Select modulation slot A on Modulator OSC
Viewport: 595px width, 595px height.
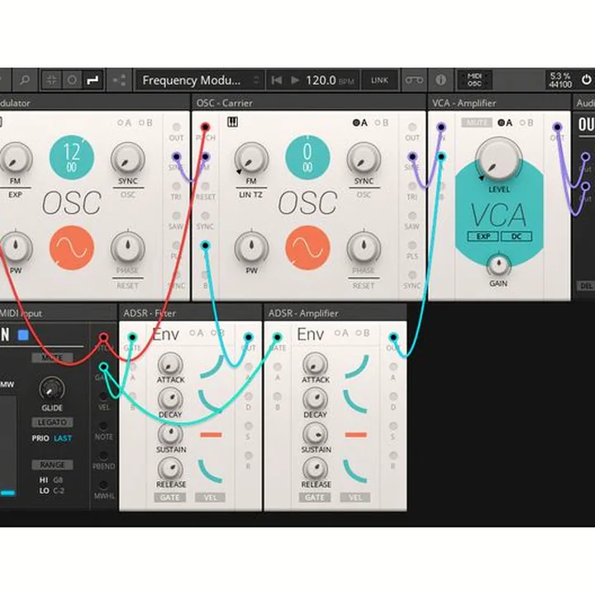click(125, 122)
